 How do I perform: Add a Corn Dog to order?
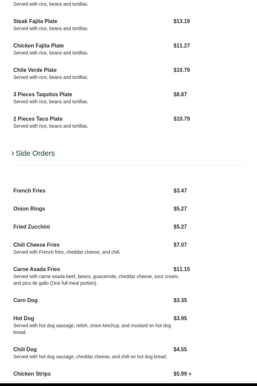tap(25, 300)
